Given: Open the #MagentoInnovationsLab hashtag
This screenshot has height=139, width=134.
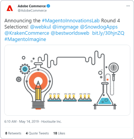Looking at the screenshot, I should point(71,21).
